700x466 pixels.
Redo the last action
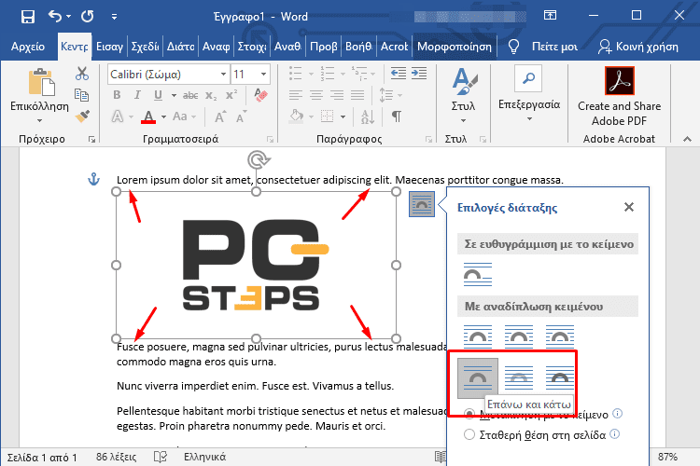pos(88,17)
